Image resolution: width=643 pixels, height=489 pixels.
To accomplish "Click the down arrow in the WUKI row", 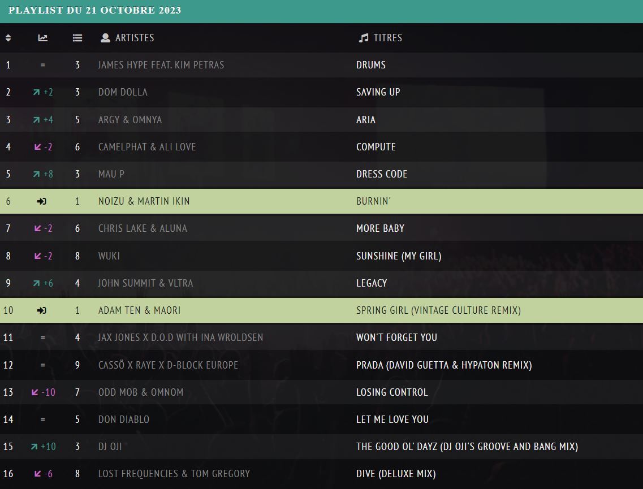I will [38, 256].
